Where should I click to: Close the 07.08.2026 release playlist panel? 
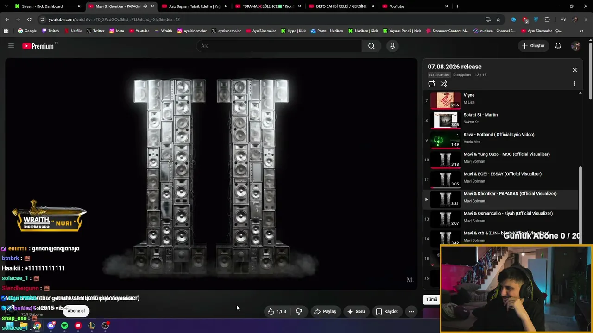coord(574,70)
